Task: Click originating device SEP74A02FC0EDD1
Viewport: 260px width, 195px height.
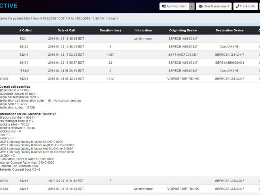Action: click(183, 54)
